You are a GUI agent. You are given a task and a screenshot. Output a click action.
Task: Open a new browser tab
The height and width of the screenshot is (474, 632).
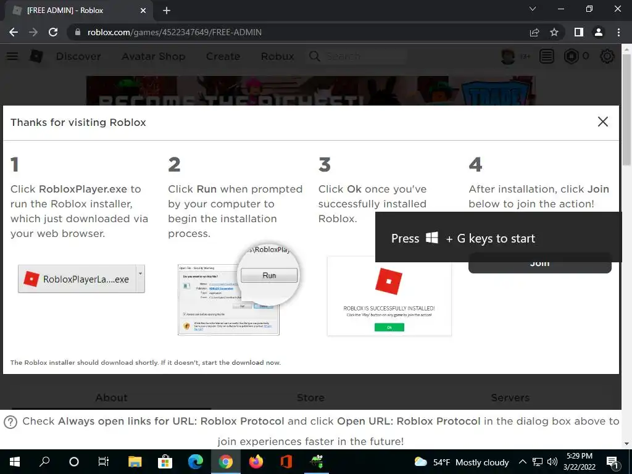(167, 10)
